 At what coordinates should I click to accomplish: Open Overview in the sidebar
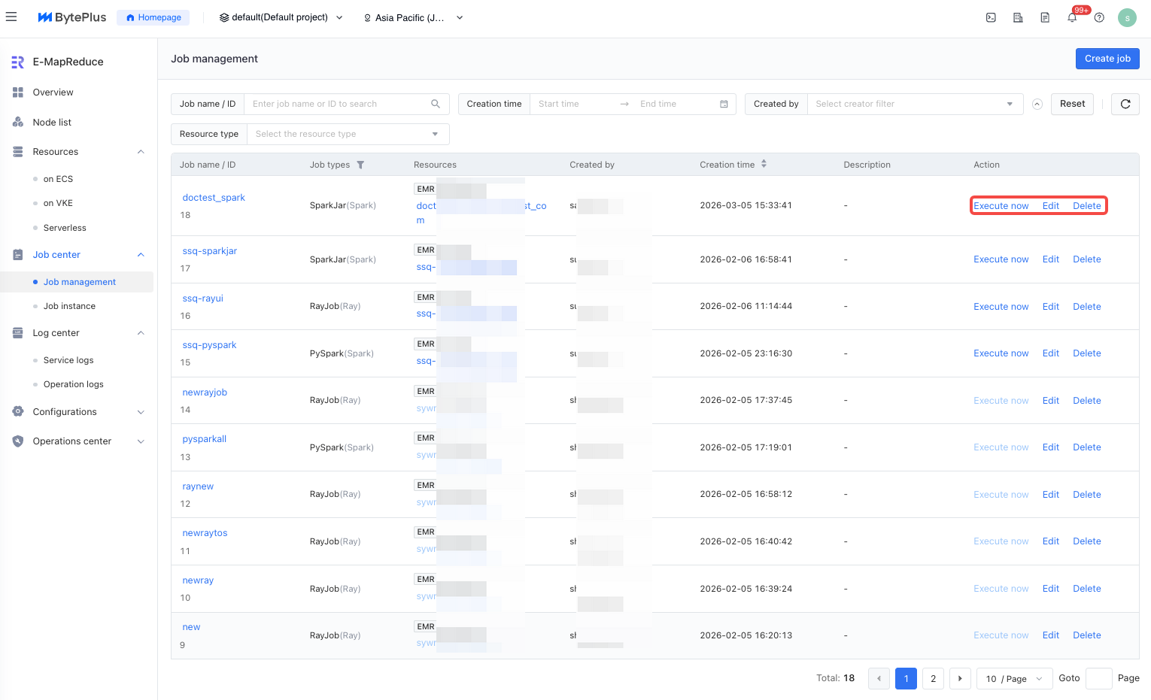53,92
